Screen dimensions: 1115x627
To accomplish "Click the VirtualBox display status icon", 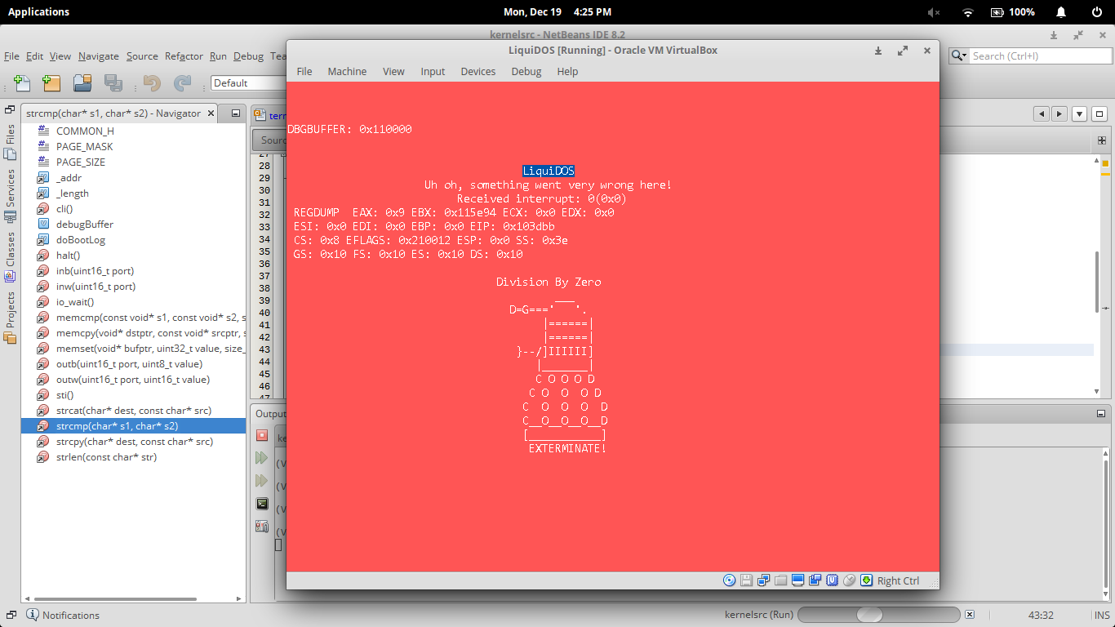I will [x=797, y=580].
